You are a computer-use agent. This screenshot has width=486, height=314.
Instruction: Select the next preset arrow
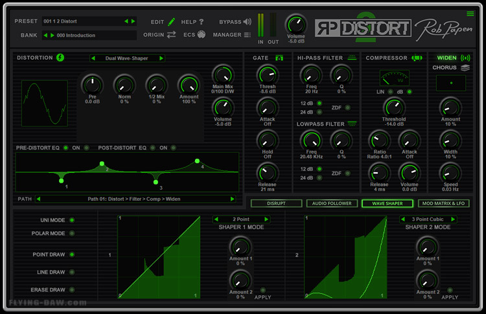[x=133, y=21]
